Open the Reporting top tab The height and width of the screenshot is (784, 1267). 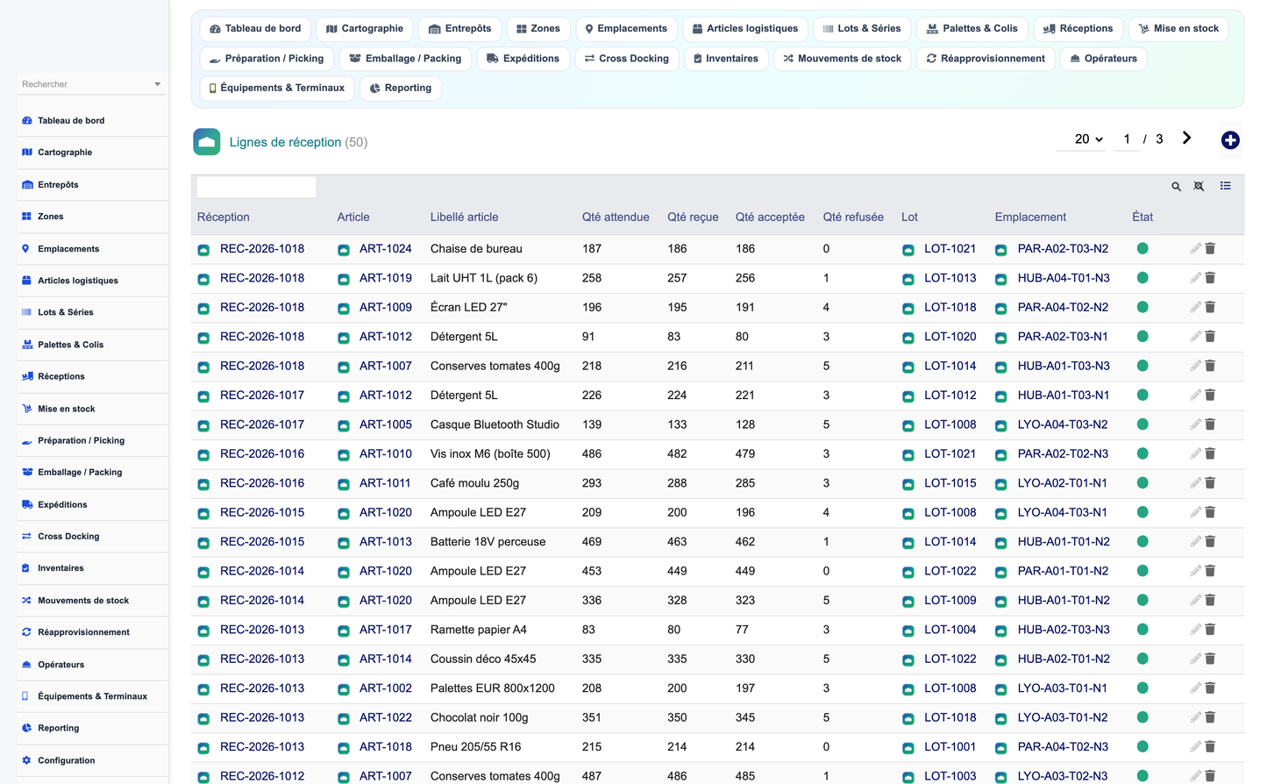coord(401,89)
